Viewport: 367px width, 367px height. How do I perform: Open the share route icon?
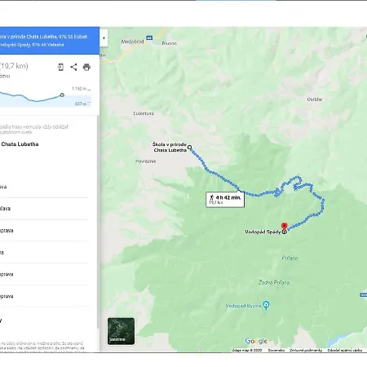73,67
